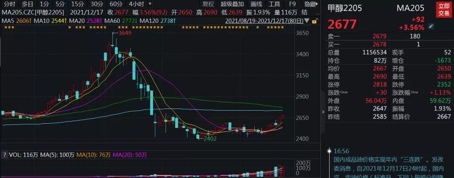Open the 画线 drawing tools
454x178 pixels.
click(256, 4)
